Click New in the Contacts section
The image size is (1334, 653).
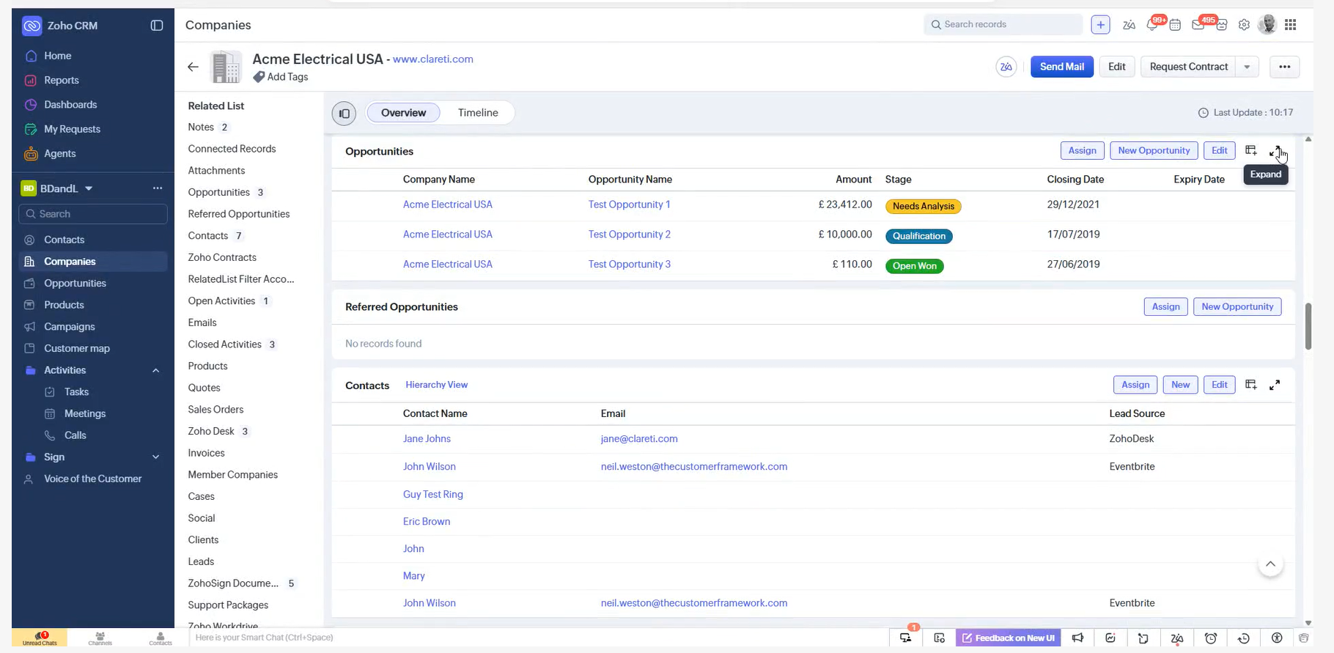tap(1180, 385)
